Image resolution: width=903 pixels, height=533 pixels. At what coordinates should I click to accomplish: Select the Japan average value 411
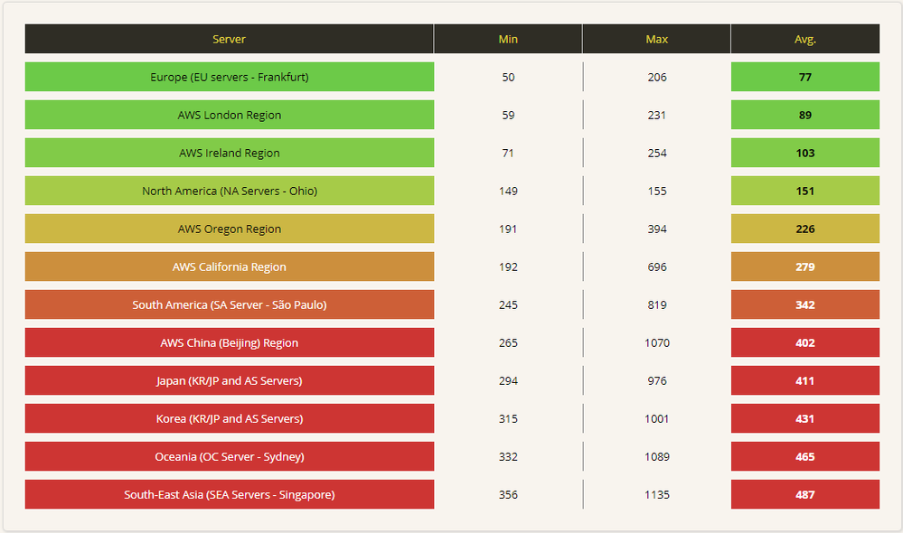click(x=805, y=380)
